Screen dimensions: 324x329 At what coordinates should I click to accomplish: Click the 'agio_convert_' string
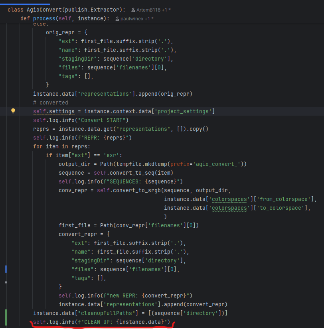click(217, 164)
